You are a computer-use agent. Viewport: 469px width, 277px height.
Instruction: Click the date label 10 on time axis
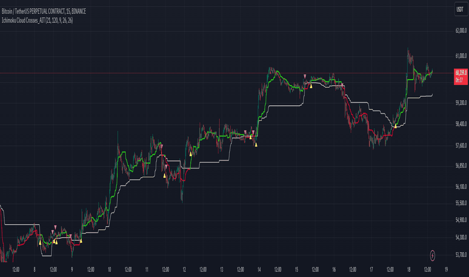click(x=109, y=269)
